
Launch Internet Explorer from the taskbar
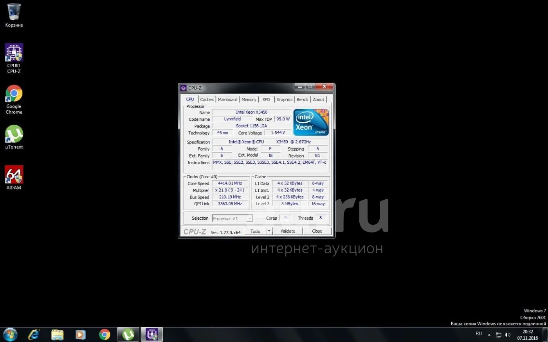click(x=34, y=335)
